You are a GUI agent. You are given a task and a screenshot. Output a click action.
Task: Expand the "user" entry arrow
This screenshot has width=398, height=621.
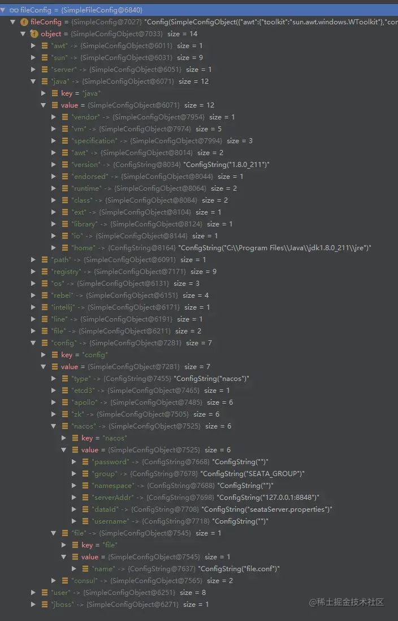33,592
